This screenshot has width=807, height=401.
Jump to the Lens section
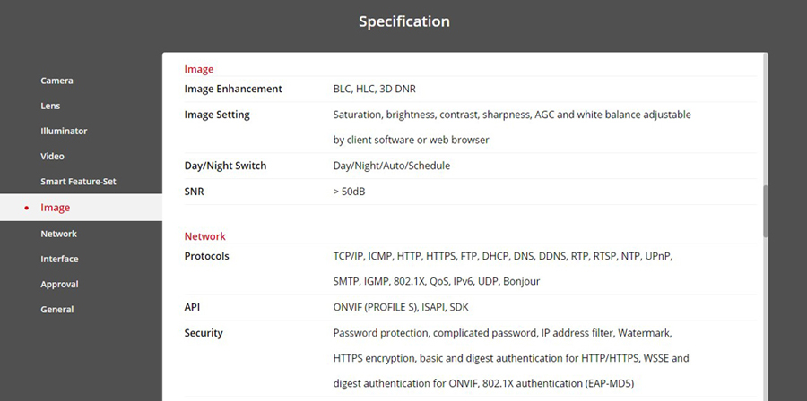tap(50, 106)
